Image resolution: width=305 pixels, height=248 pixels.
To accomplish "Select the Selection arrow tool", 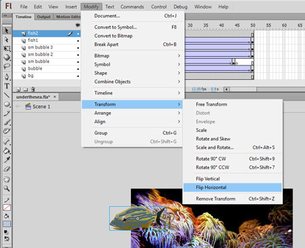I will (x=7, y=30).
